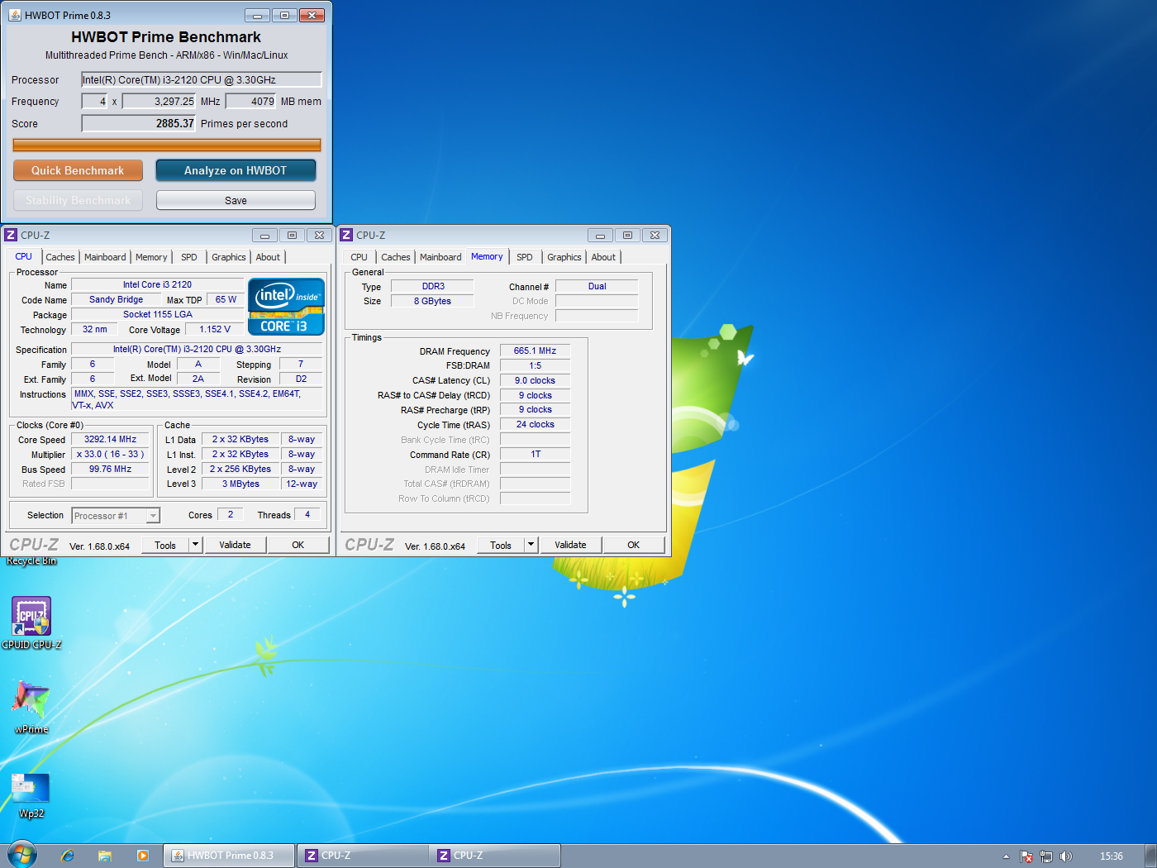The width and height of the screenshot is (1157, 868).
Task: Expand Tools dropdown arrow in left CPU-Z
Action: click(195, 545)
